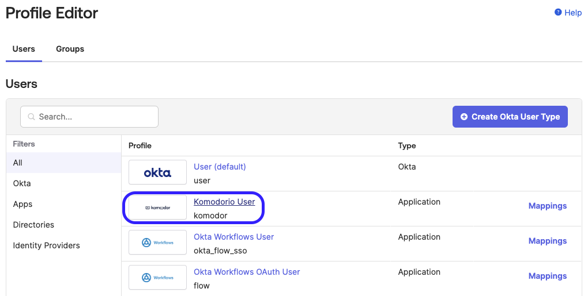The height and width of the screenshot is (296, 584).
Task: Focus the Search profiles input field
Action: coord(89,117)
